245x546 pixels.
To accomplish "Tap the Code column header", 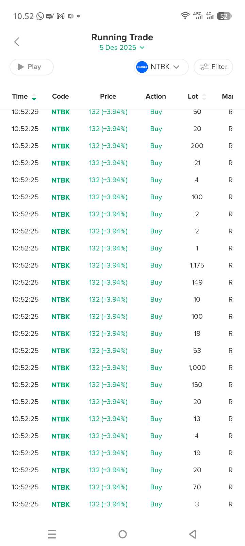I will click(x=61, y=97).
